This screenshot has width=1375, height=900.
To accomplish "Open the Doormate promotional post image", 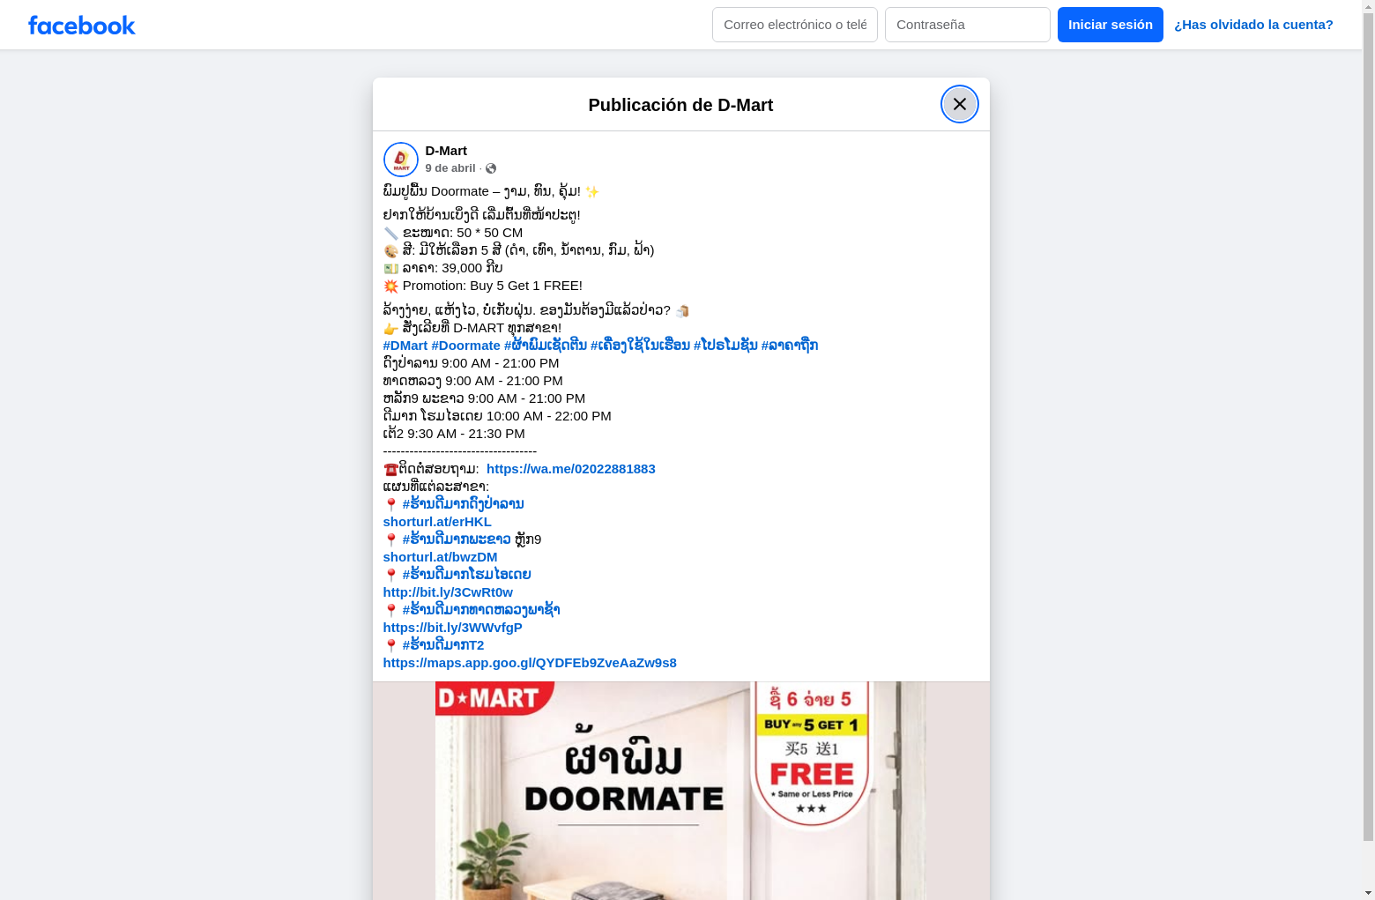I will point(680,791).
